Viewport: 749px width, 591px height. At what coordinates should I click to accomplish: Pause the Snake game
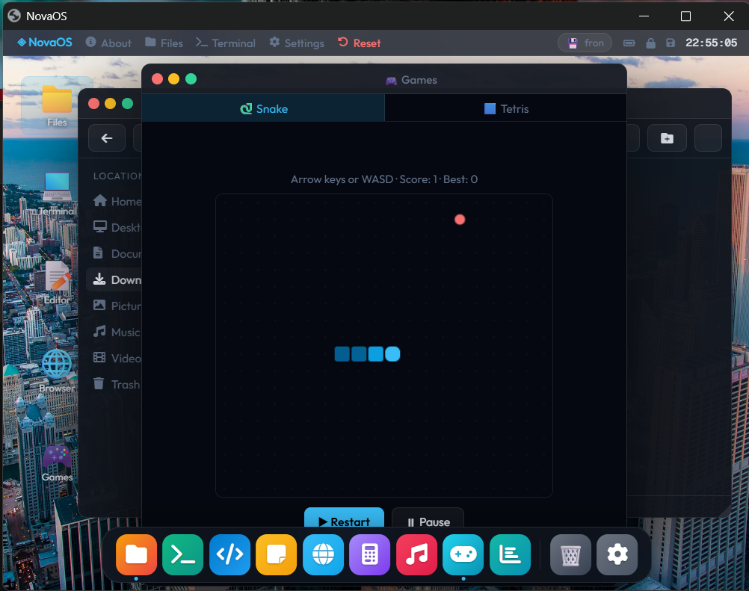428,519
